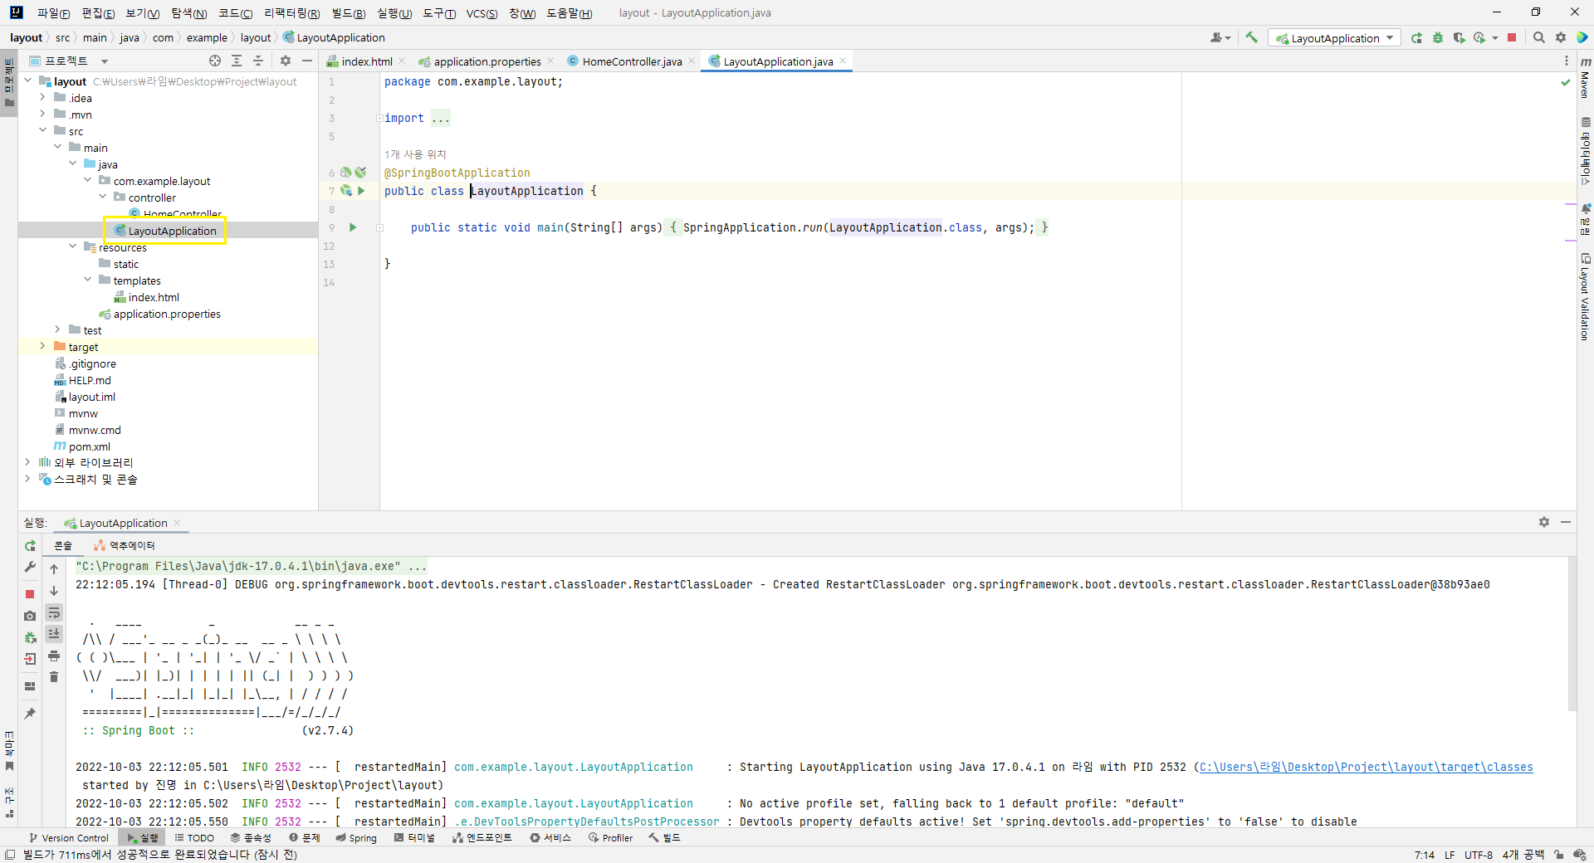Open Version Control tool window
This screenshot has width=1594, height=863.
click(69, 838)
